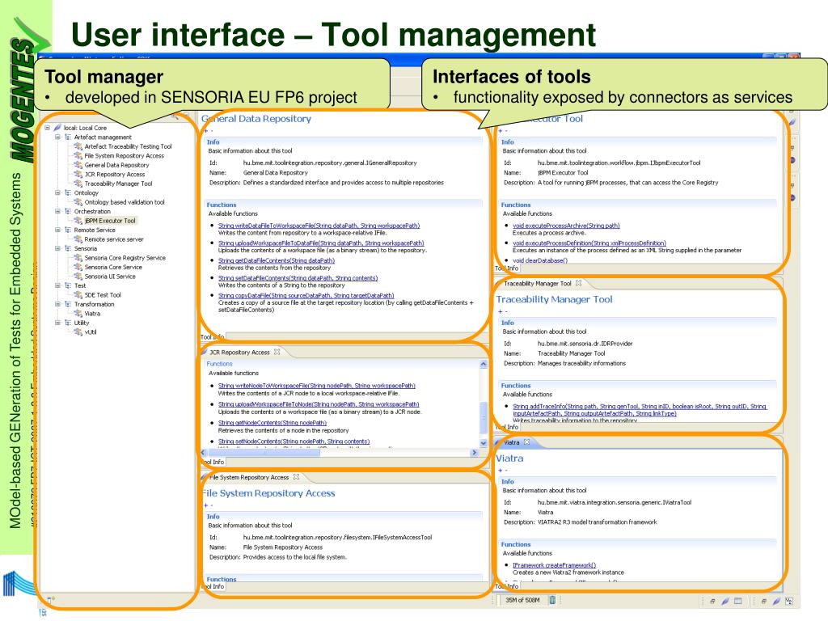Collapse the Remote Service category
Viewport: 828px width, 621px height.
(57, 230)
